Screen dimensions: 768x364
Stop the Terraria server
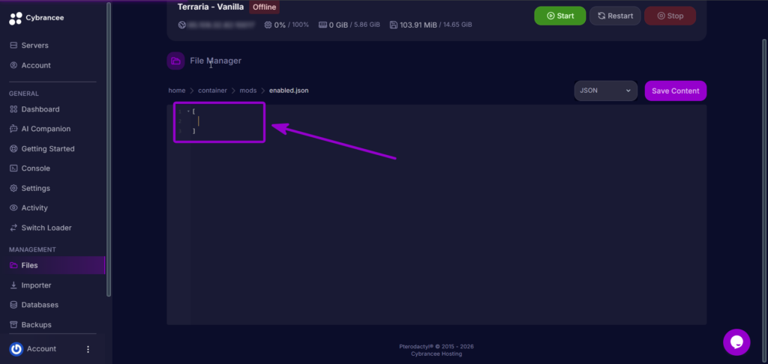pos(670,16)
